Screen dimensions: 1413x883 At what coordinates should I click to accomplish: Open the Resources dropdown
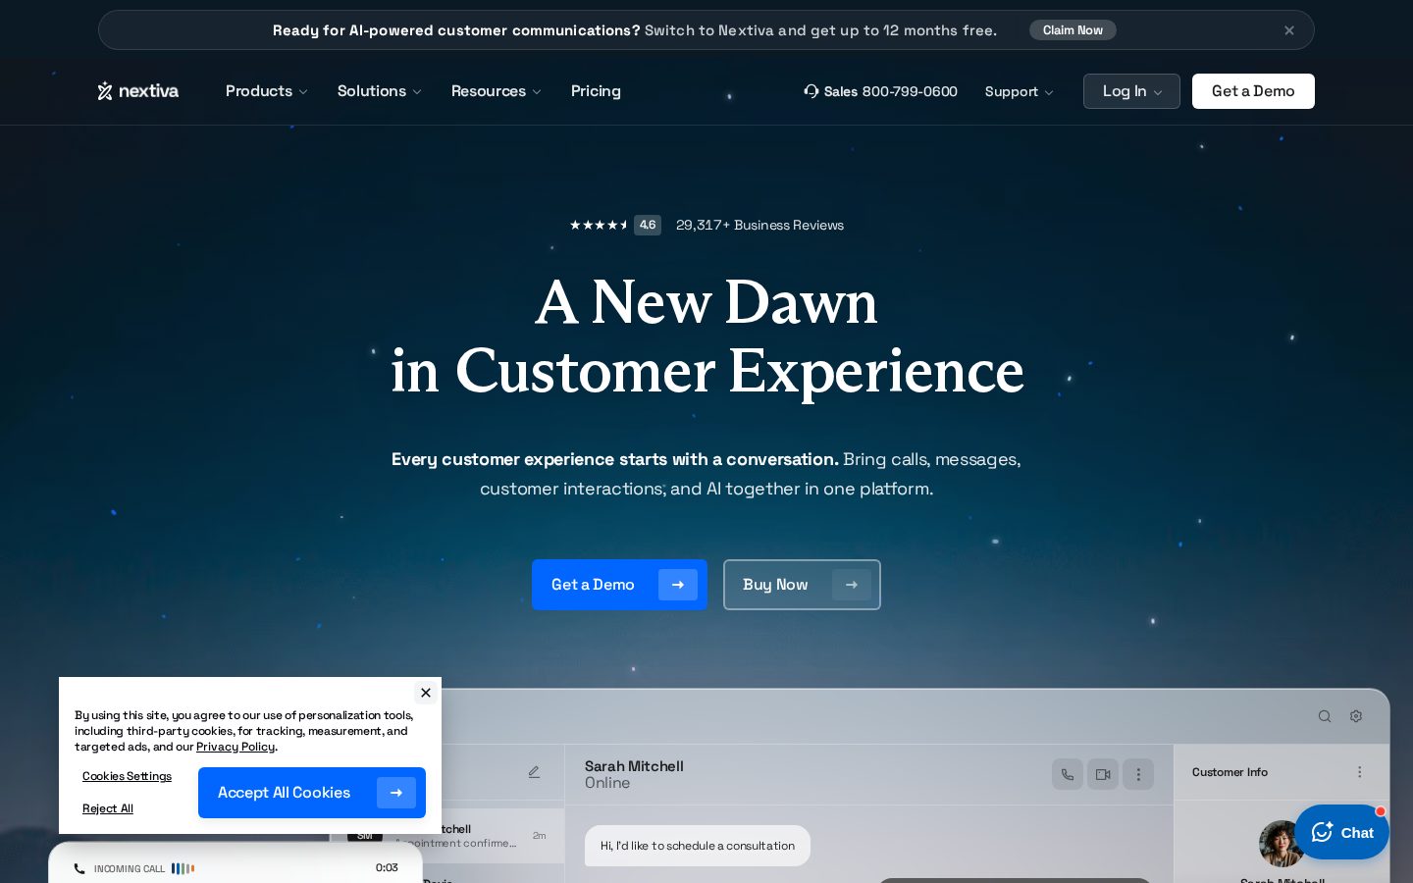(496, 91)
